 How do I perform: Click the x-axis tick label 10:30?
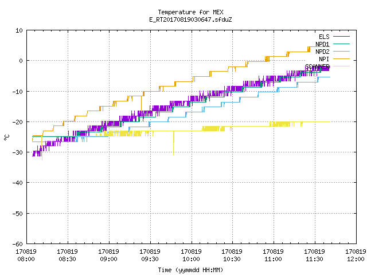232,259
